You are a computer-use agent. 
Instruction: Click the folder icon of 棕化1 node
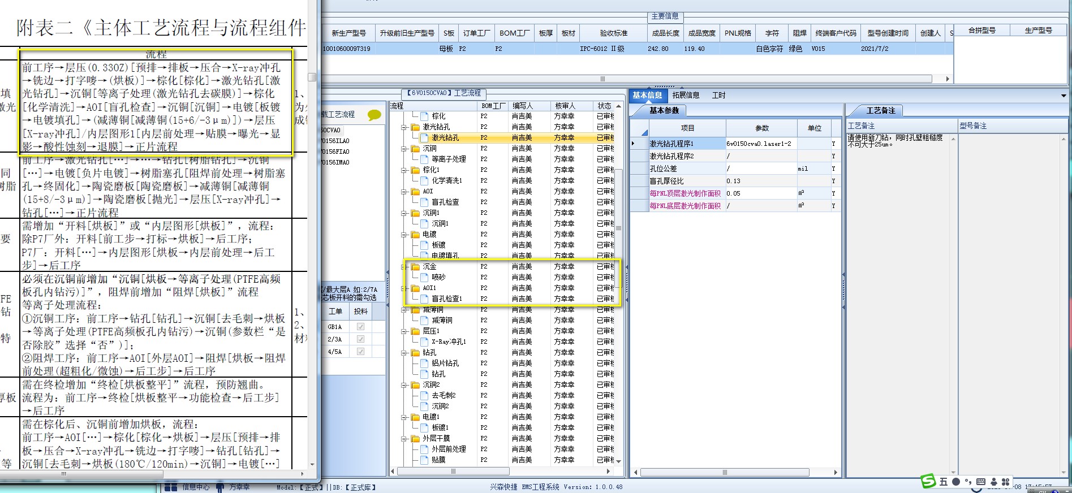tap(416, 170)
